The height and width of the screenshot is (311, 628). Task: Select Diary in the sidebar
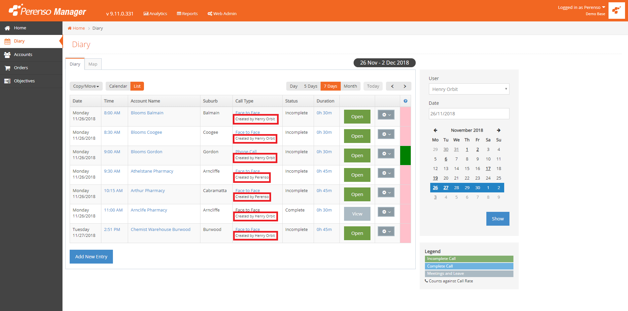(x=31, y=41)
